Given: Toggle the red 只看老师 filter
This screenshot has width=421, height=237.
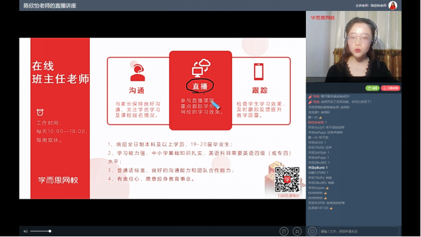Looking at the screenshot, I should click(391, 88).
